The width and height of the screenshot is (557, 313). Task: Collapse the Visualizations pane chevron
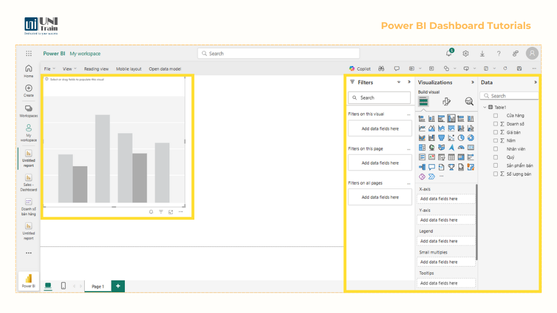[x=472, y=82]
